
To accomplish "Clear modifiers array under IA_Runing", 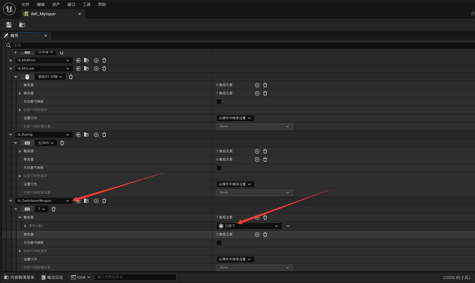I will (265, 160).
